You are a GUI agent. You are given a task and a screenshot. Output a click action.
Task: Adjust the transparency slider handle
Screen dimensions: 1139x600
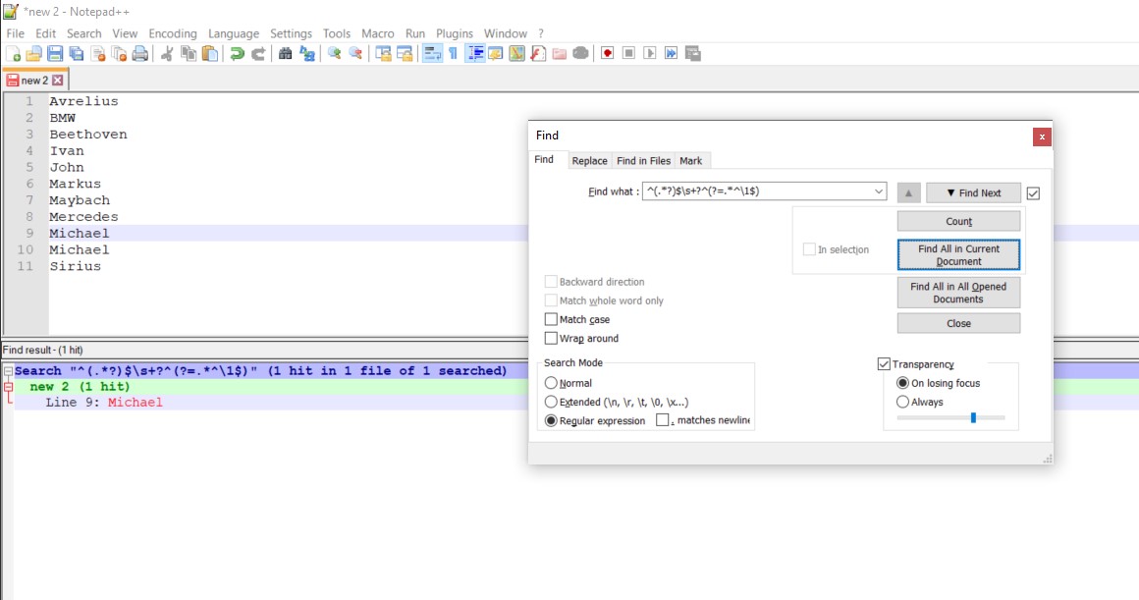[973, 417]
